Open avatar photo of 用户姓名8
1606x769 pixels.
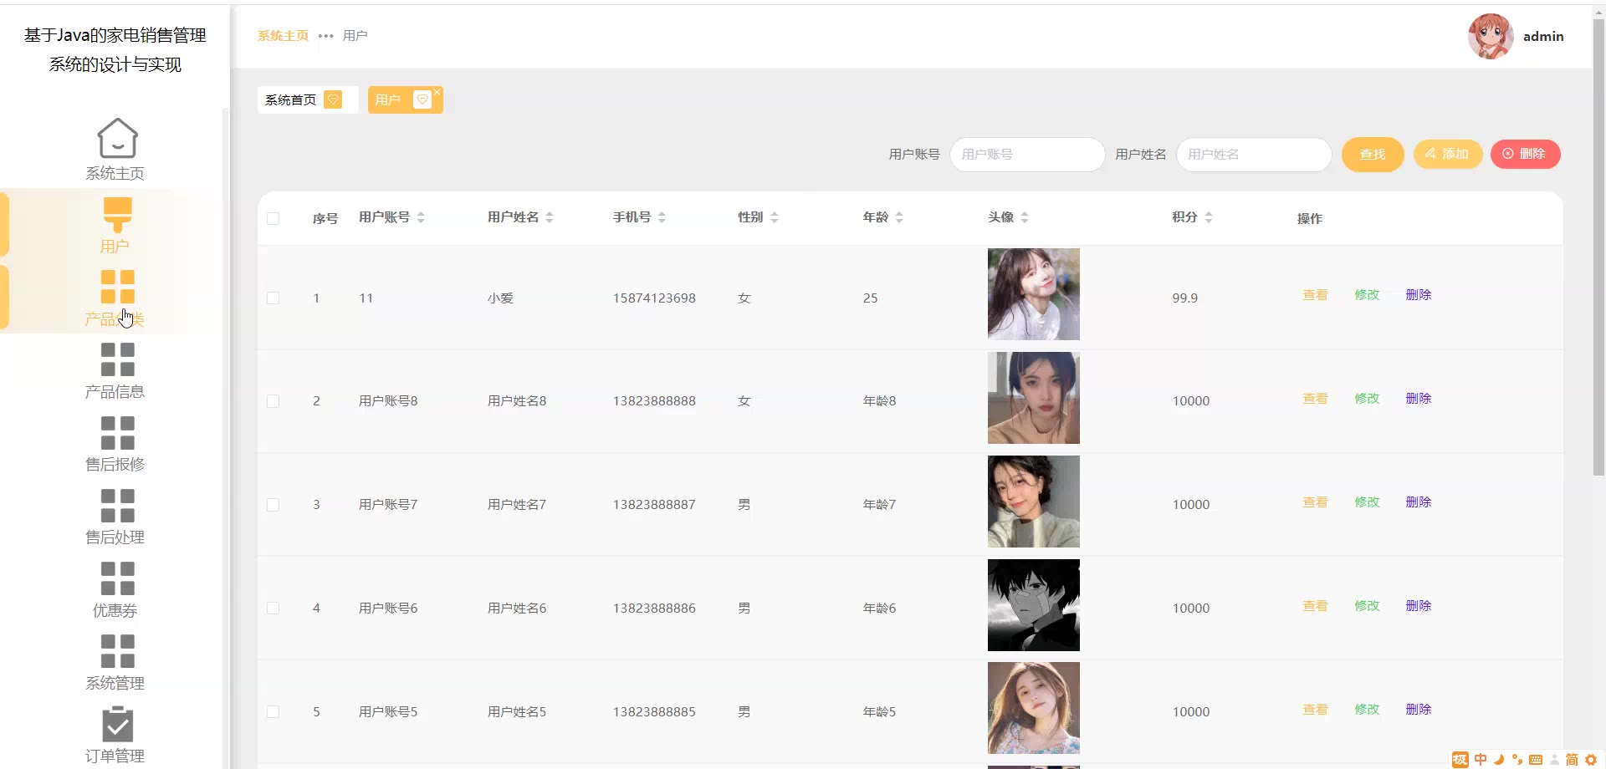tap(1034, 398)
